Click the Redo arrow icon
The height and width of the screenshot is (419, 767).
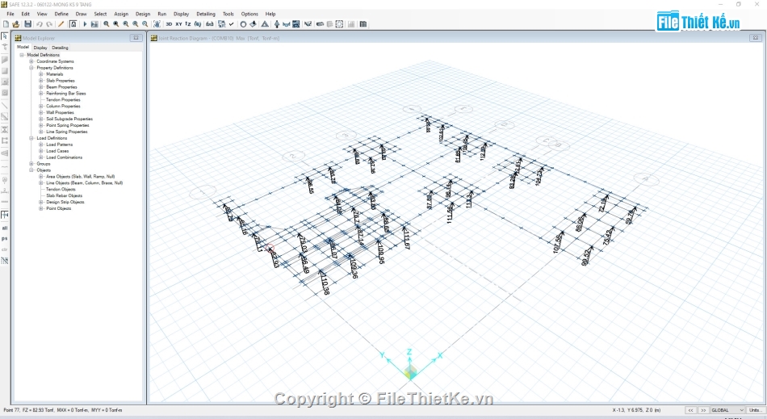tap(49, 24)
